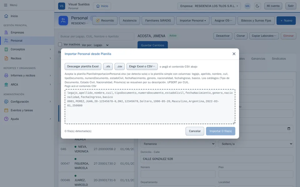Click the Conceptos calculator icon
This screenshot has height=187, width=300.
click(6, 50)
